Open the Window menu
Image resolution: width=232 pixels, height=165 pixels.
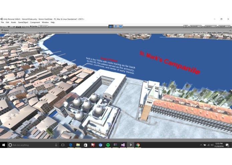pyautogui.click(x=45, y=22)
